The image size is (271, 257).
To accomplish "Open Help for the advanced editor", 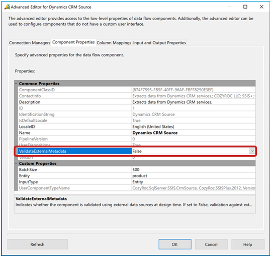I will click(x=248, y=244).
